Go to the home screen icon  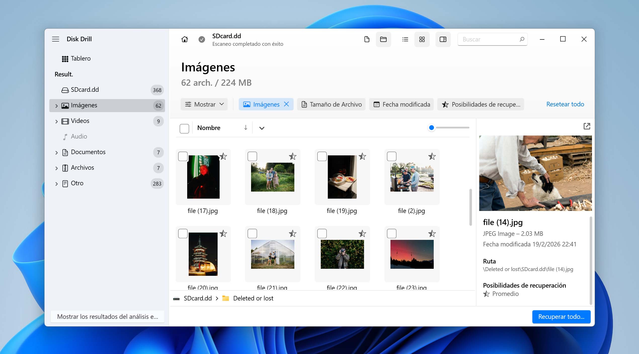click(184, 39)
